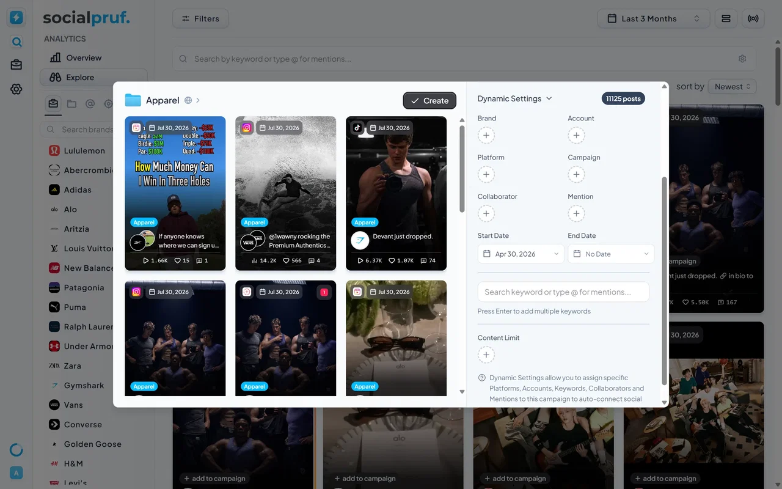Select the mentions @ tab in sidebar
Screen dimensions: 782x489
[90, 104]
